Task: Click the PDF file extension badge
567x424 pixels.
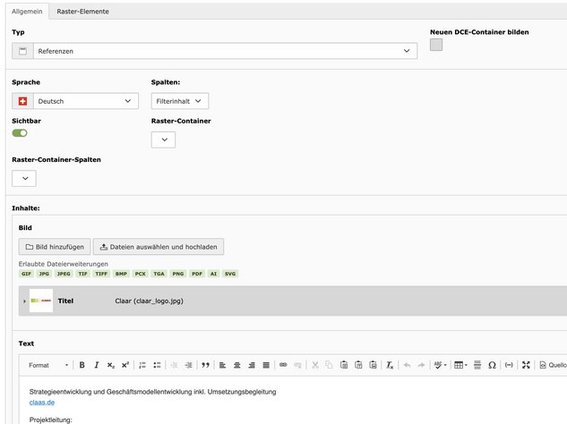Action: [197, 274]
